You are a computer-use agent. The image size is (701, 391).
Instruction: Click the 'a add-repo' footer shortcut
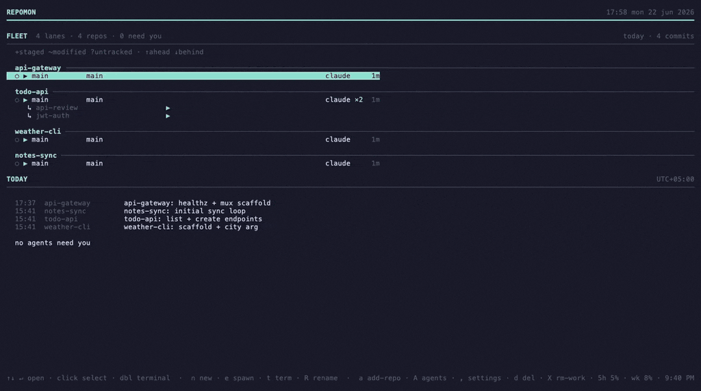pyautogui.click(x=379, y=378)
